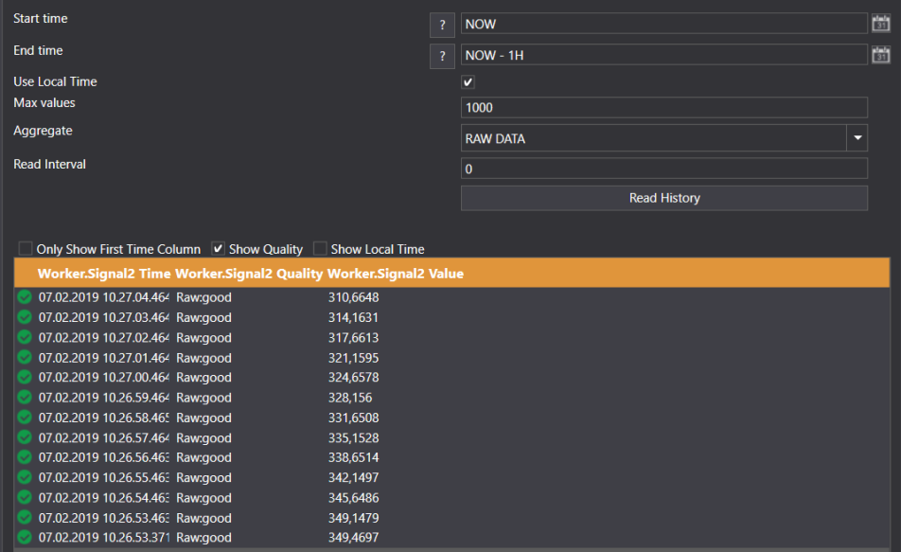
Task: Click green status icon for 10.26.56.463 row
Action: click(x=25, y=457)
